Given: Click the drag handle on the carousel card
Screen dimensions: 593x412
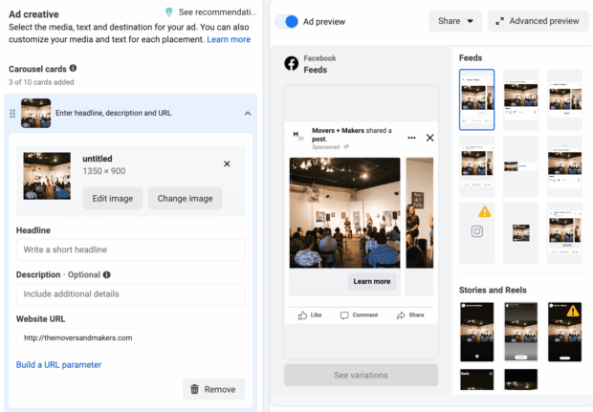Looking at the screenshot, I should pos(12,114).
